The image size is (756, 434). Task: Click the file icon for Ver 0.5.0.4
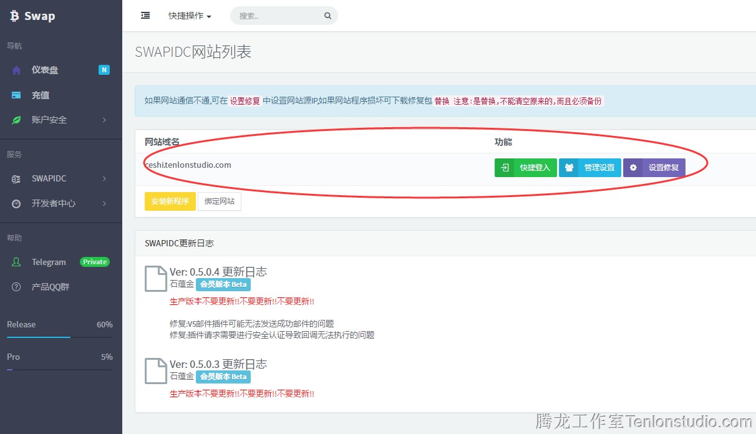coord(155,279)
